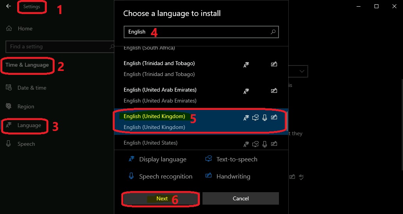Select English (Trinidad and Tobago)
Screen dimensions: 403x214
[201, 69]
